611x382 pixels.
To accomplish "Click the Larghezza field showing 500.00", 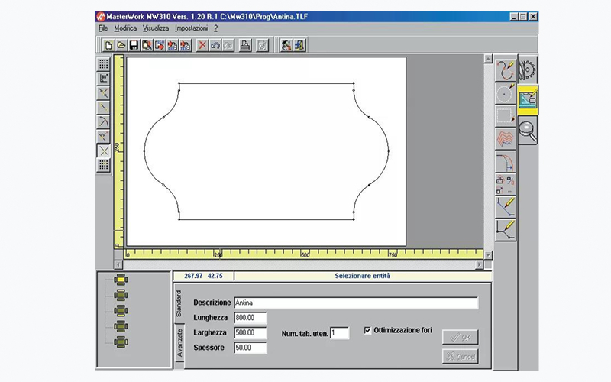I will tap(251, 332).
